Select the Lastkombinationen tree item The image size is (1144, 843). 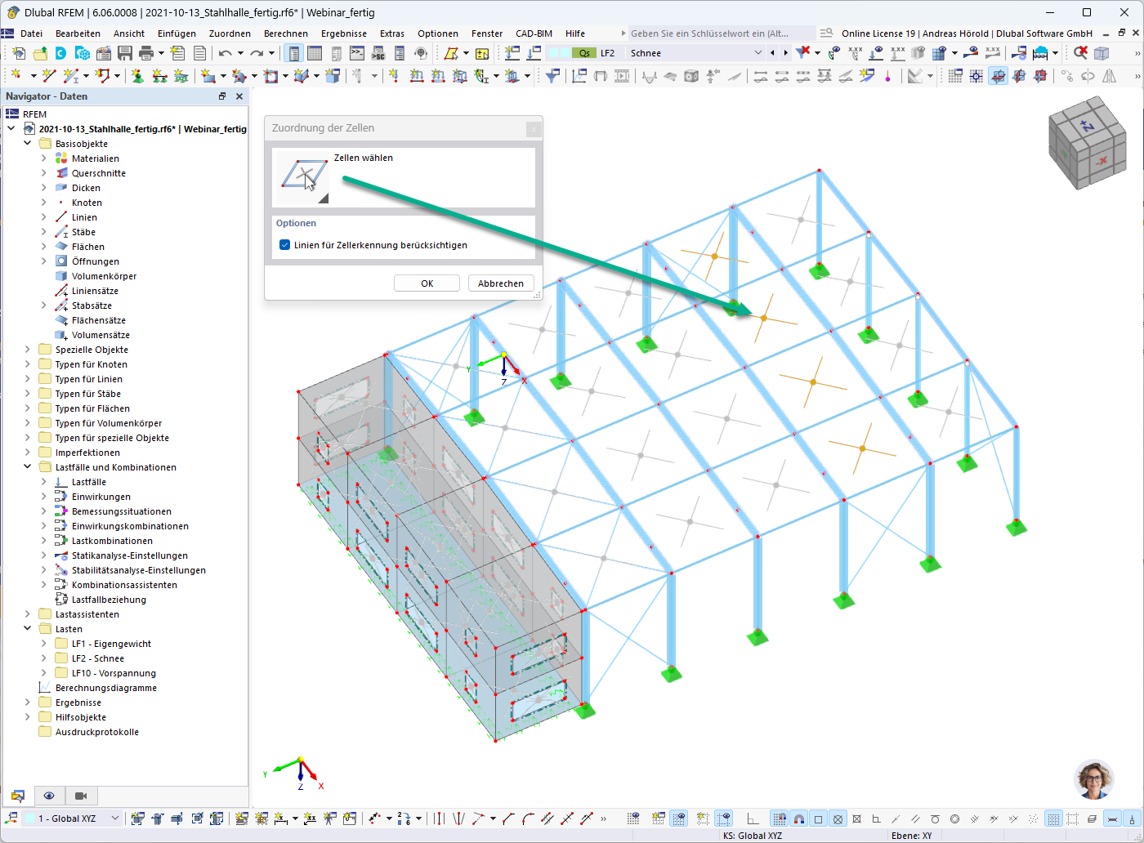[x=112, y=541]
